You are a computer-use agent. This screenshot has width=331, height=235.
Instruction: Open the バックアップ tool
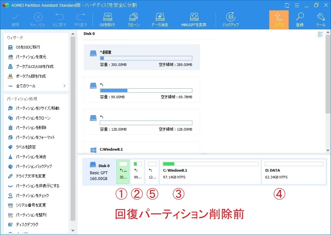point(230,20)
